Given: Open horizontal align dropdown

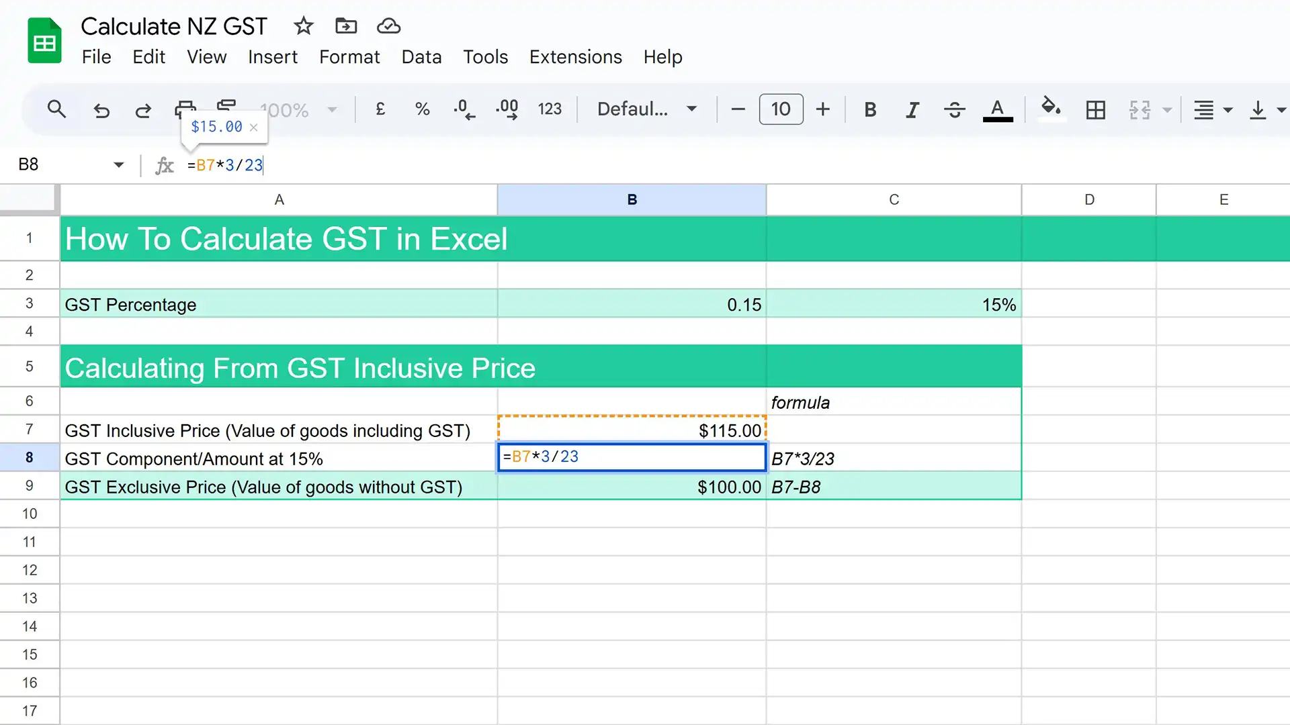Looking at the screenshot, I should [x=1212, y=109].
